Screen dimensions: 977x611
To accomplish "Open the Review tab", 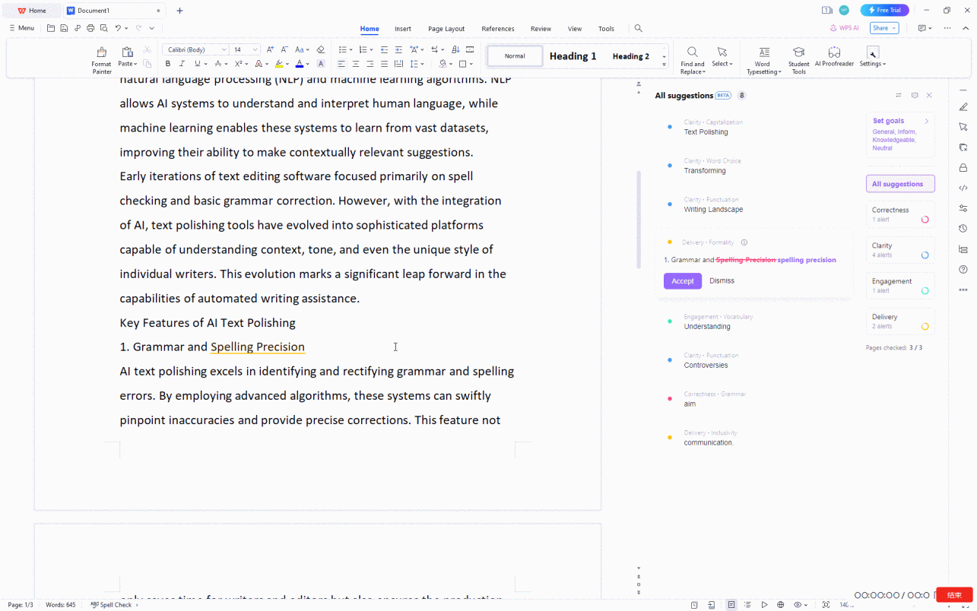I will [x=541, y=29].
